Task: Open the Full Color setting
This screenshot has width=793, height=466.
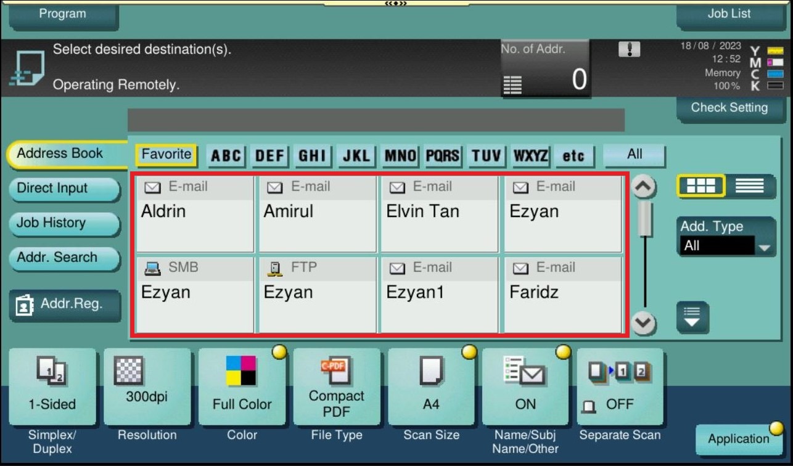Action: (242, 386)
